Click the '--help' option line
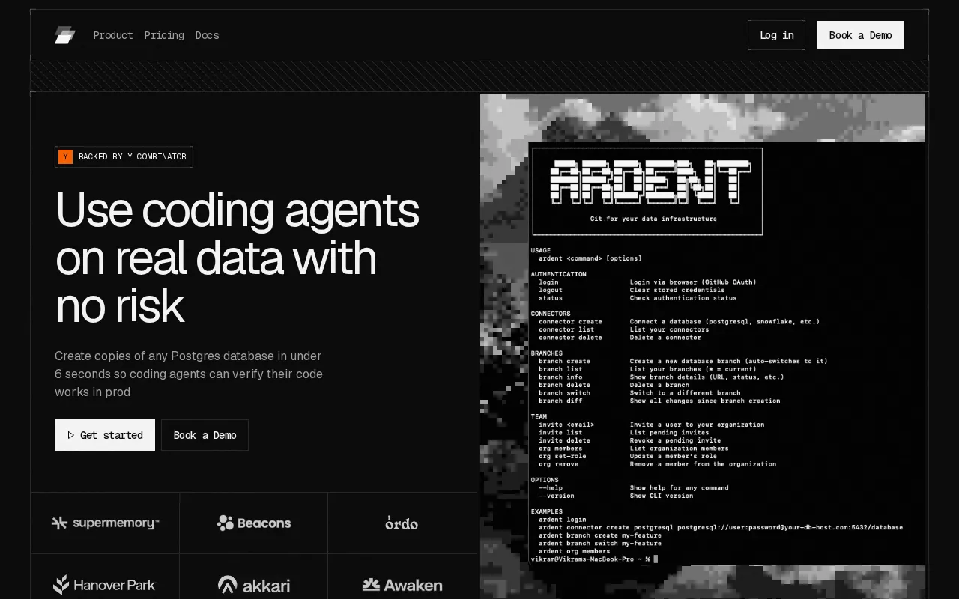959x599 pixels. [x=550, y=487]
